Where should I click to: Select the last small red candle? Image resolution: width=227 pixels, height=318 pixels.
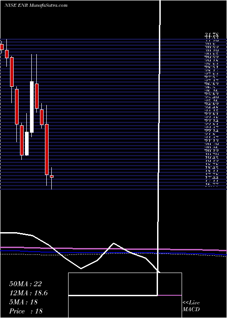pos(52,176)
